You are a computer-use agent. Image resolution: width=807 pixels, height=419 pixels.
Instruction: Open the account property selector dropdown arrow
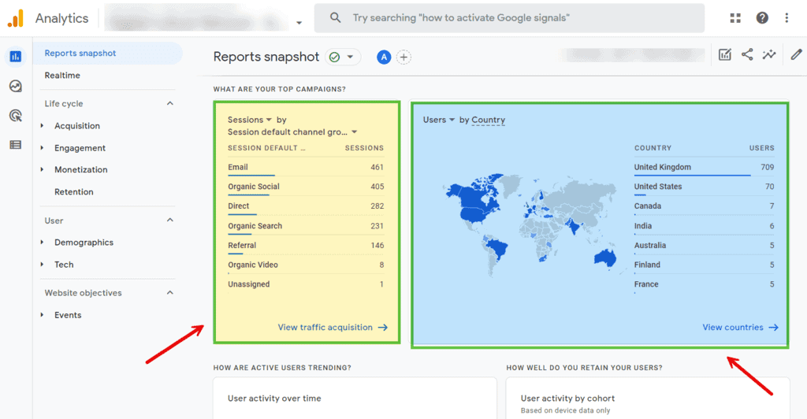click(x=299, y=23)
